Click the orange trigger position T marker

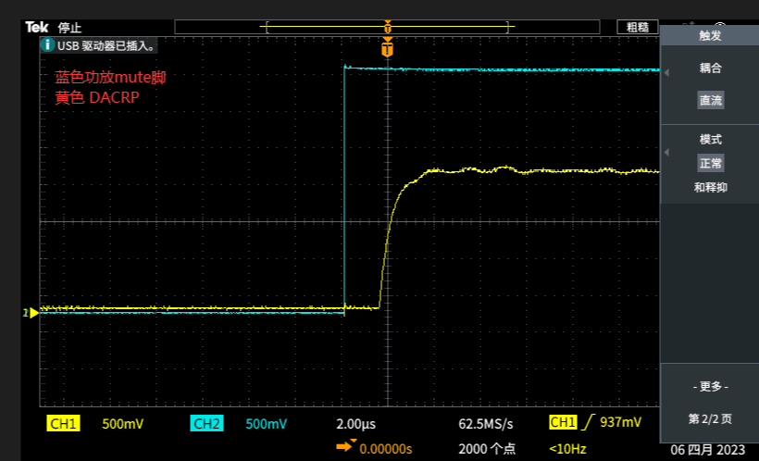coord(387,48)
